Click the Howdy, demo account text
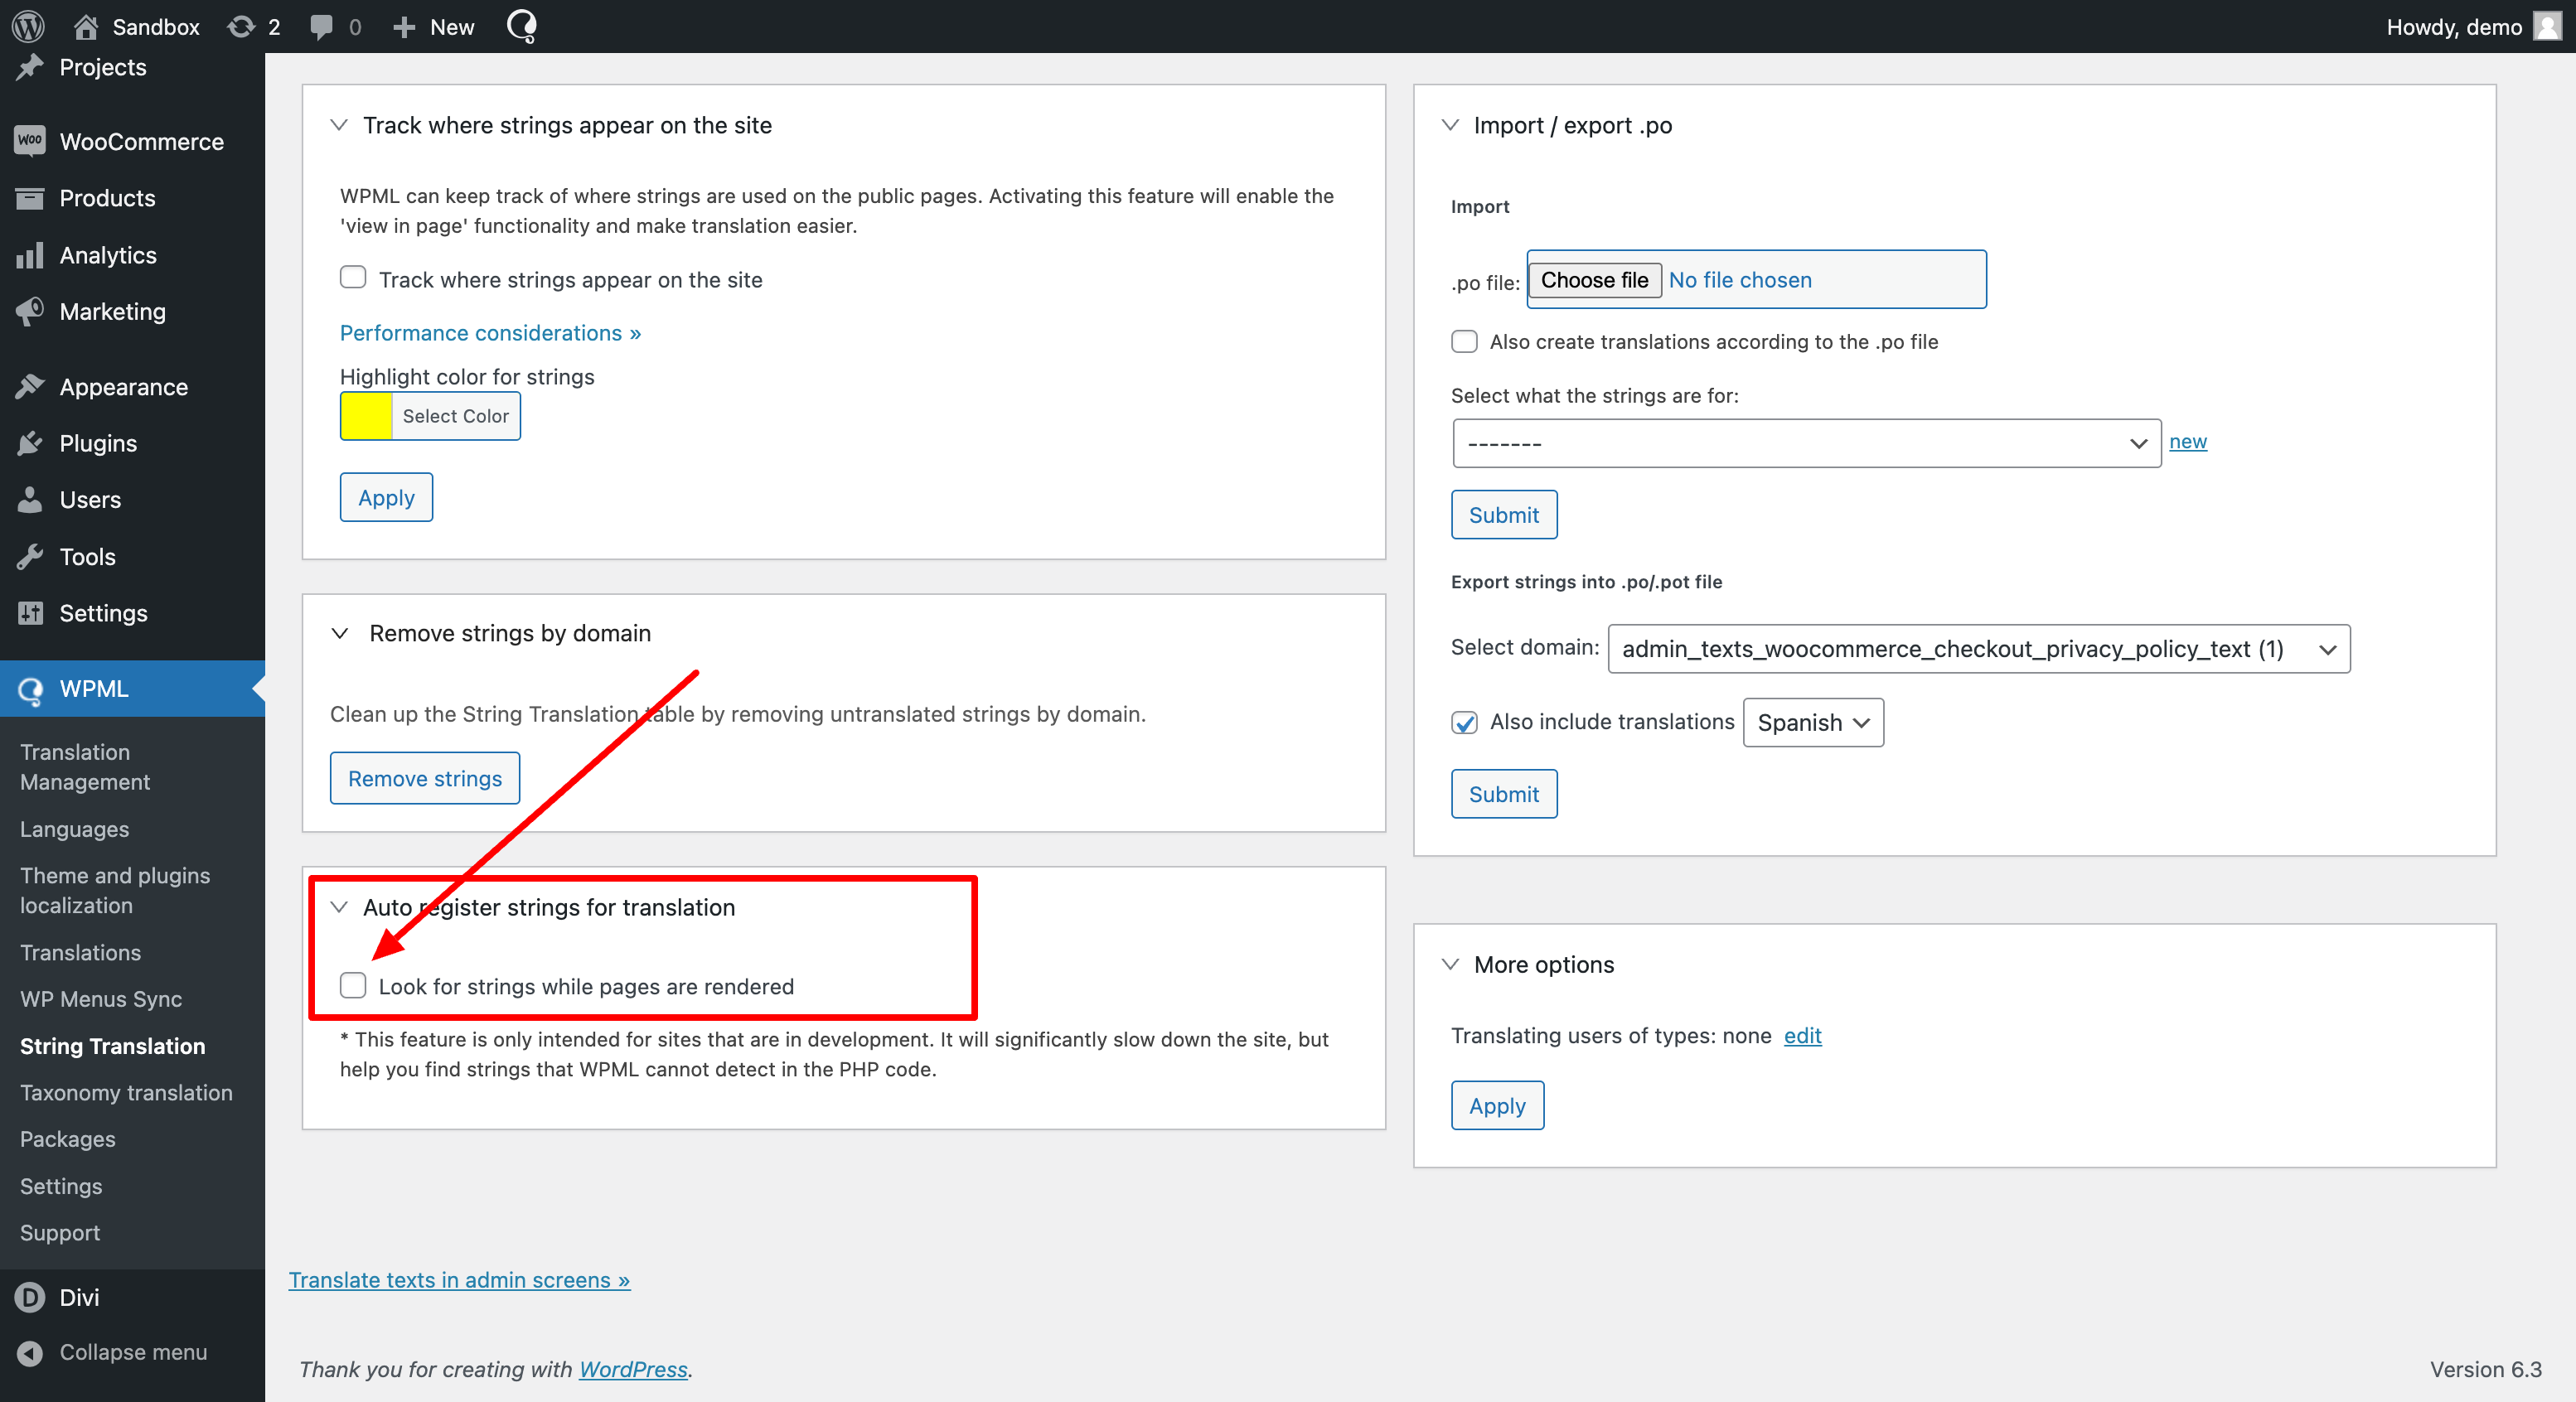2576x1402 pixels. 2454,27
